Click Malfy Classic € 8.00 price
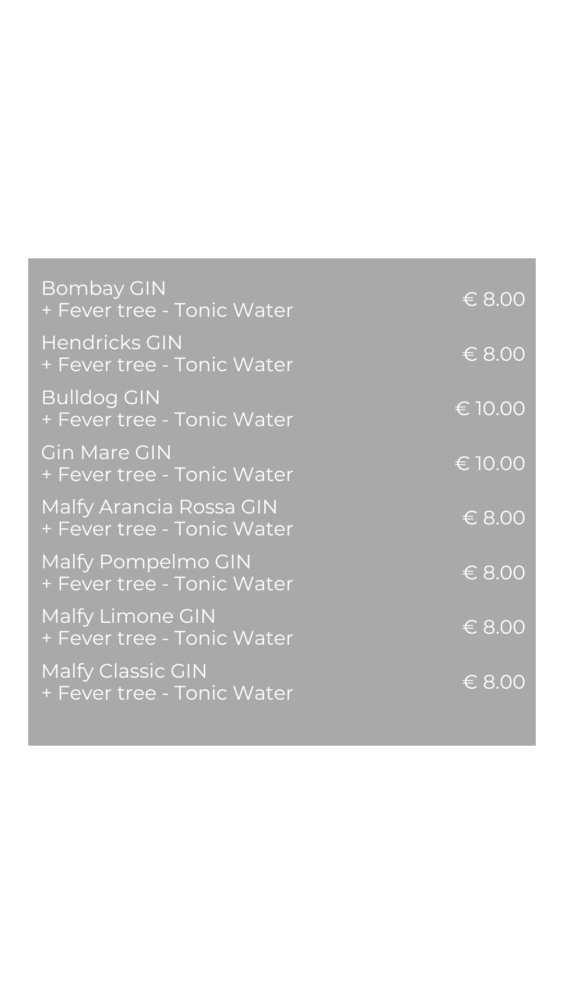The image size is (564, 1004). point(494,682)
